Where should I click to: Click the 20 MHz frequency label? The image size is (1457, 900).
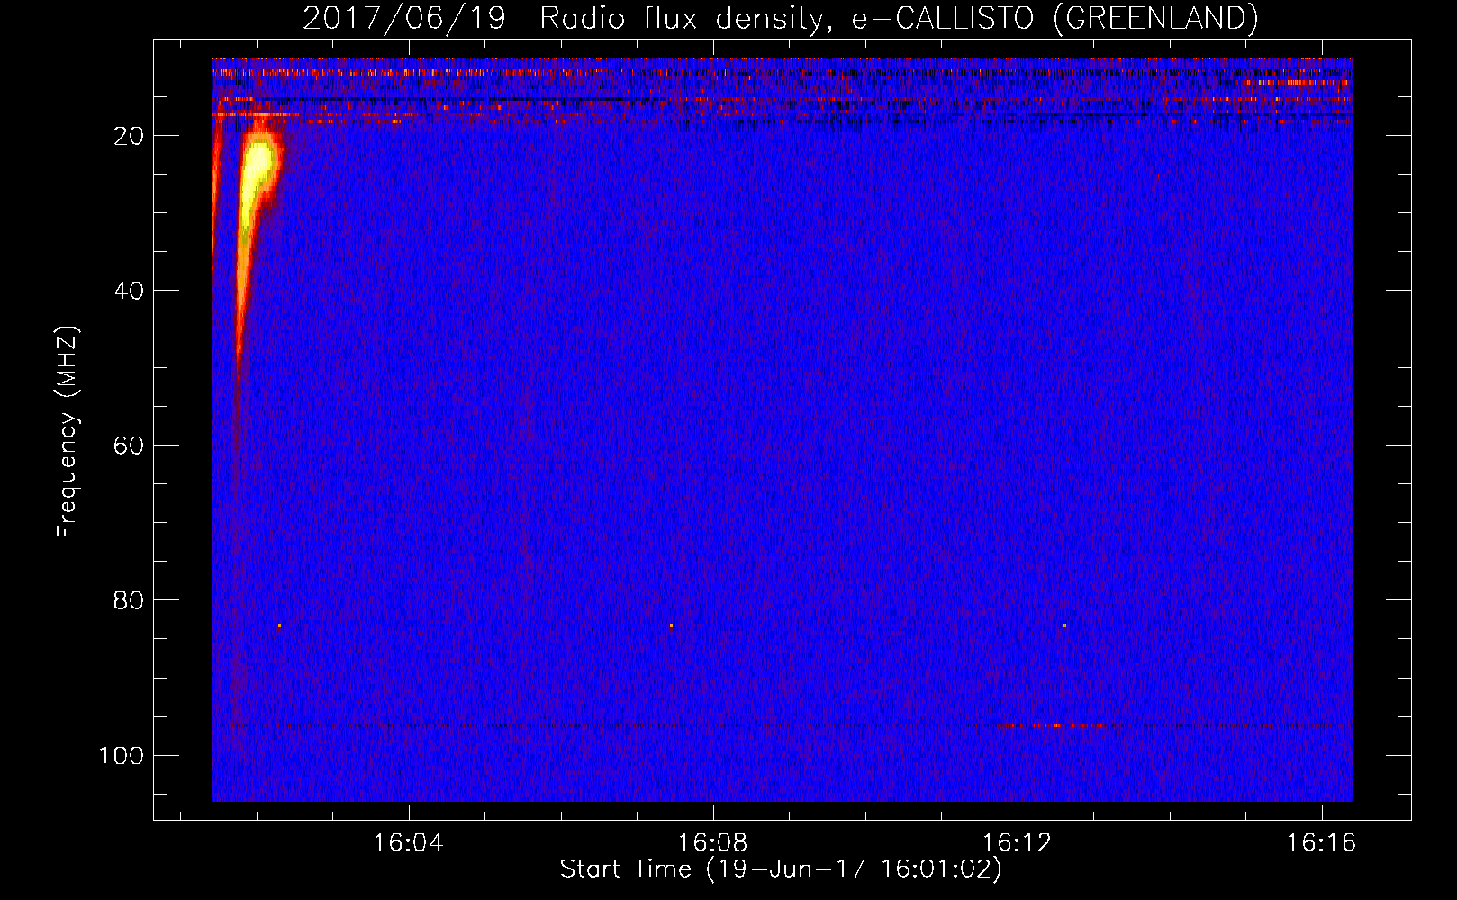129,136
